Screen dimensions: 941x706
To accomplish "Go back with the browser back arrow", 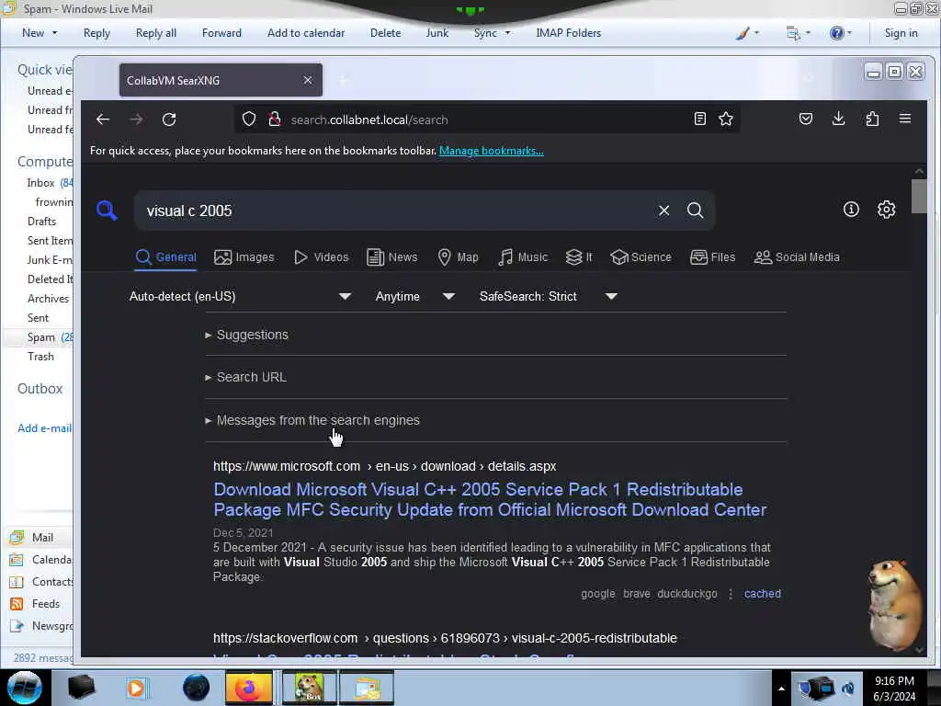I will [x=103, y=120].
